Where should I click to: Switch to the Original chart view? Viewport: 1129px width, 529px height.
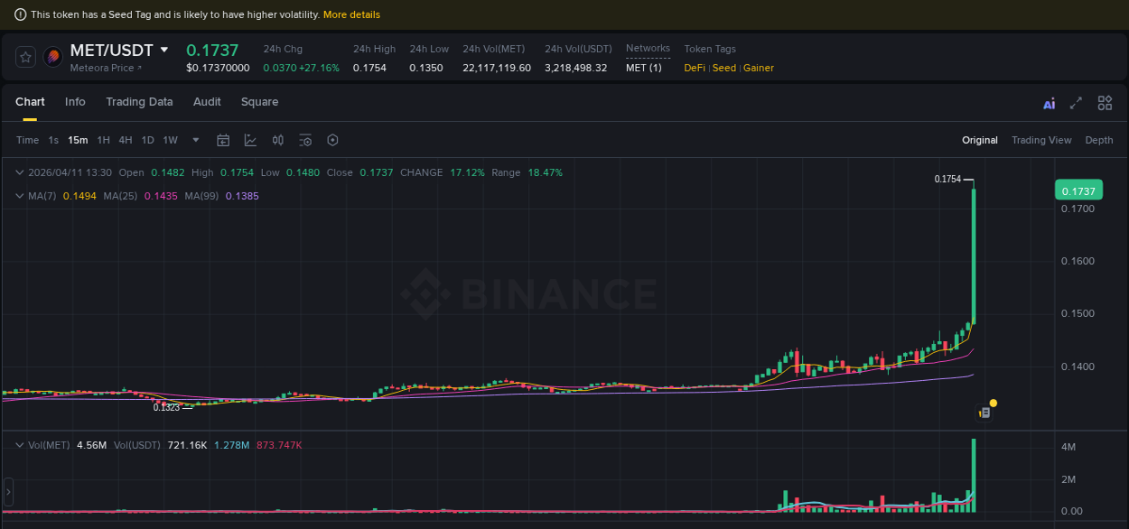point(980,140)
